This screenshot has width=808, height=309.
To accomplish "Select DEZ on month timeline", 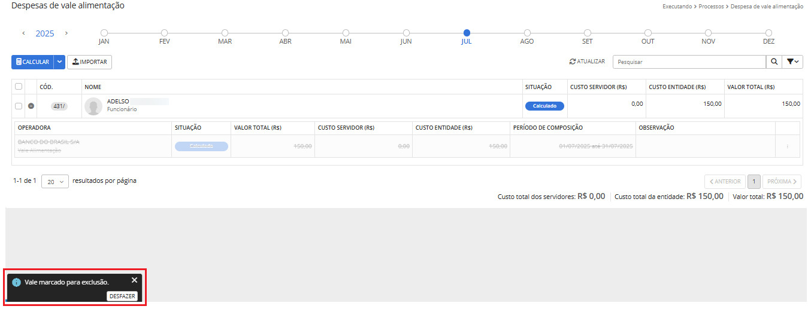I will [768, 33].
